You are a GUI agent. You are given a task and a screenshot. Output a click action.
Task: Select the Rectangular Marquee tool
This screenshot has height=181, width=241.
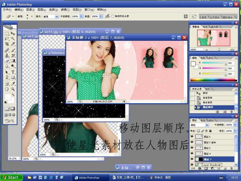coord(7,34)
